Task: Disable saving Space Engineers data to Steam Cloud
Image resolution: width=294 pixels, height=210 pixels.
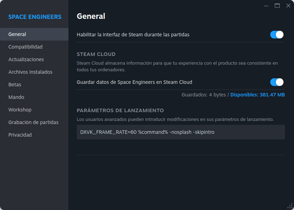Action: point(277,82)
